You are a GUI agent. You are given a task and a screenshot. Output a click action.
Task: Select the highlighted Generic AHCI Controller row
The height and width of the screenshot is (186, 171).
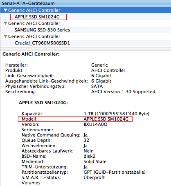point(85,10)
